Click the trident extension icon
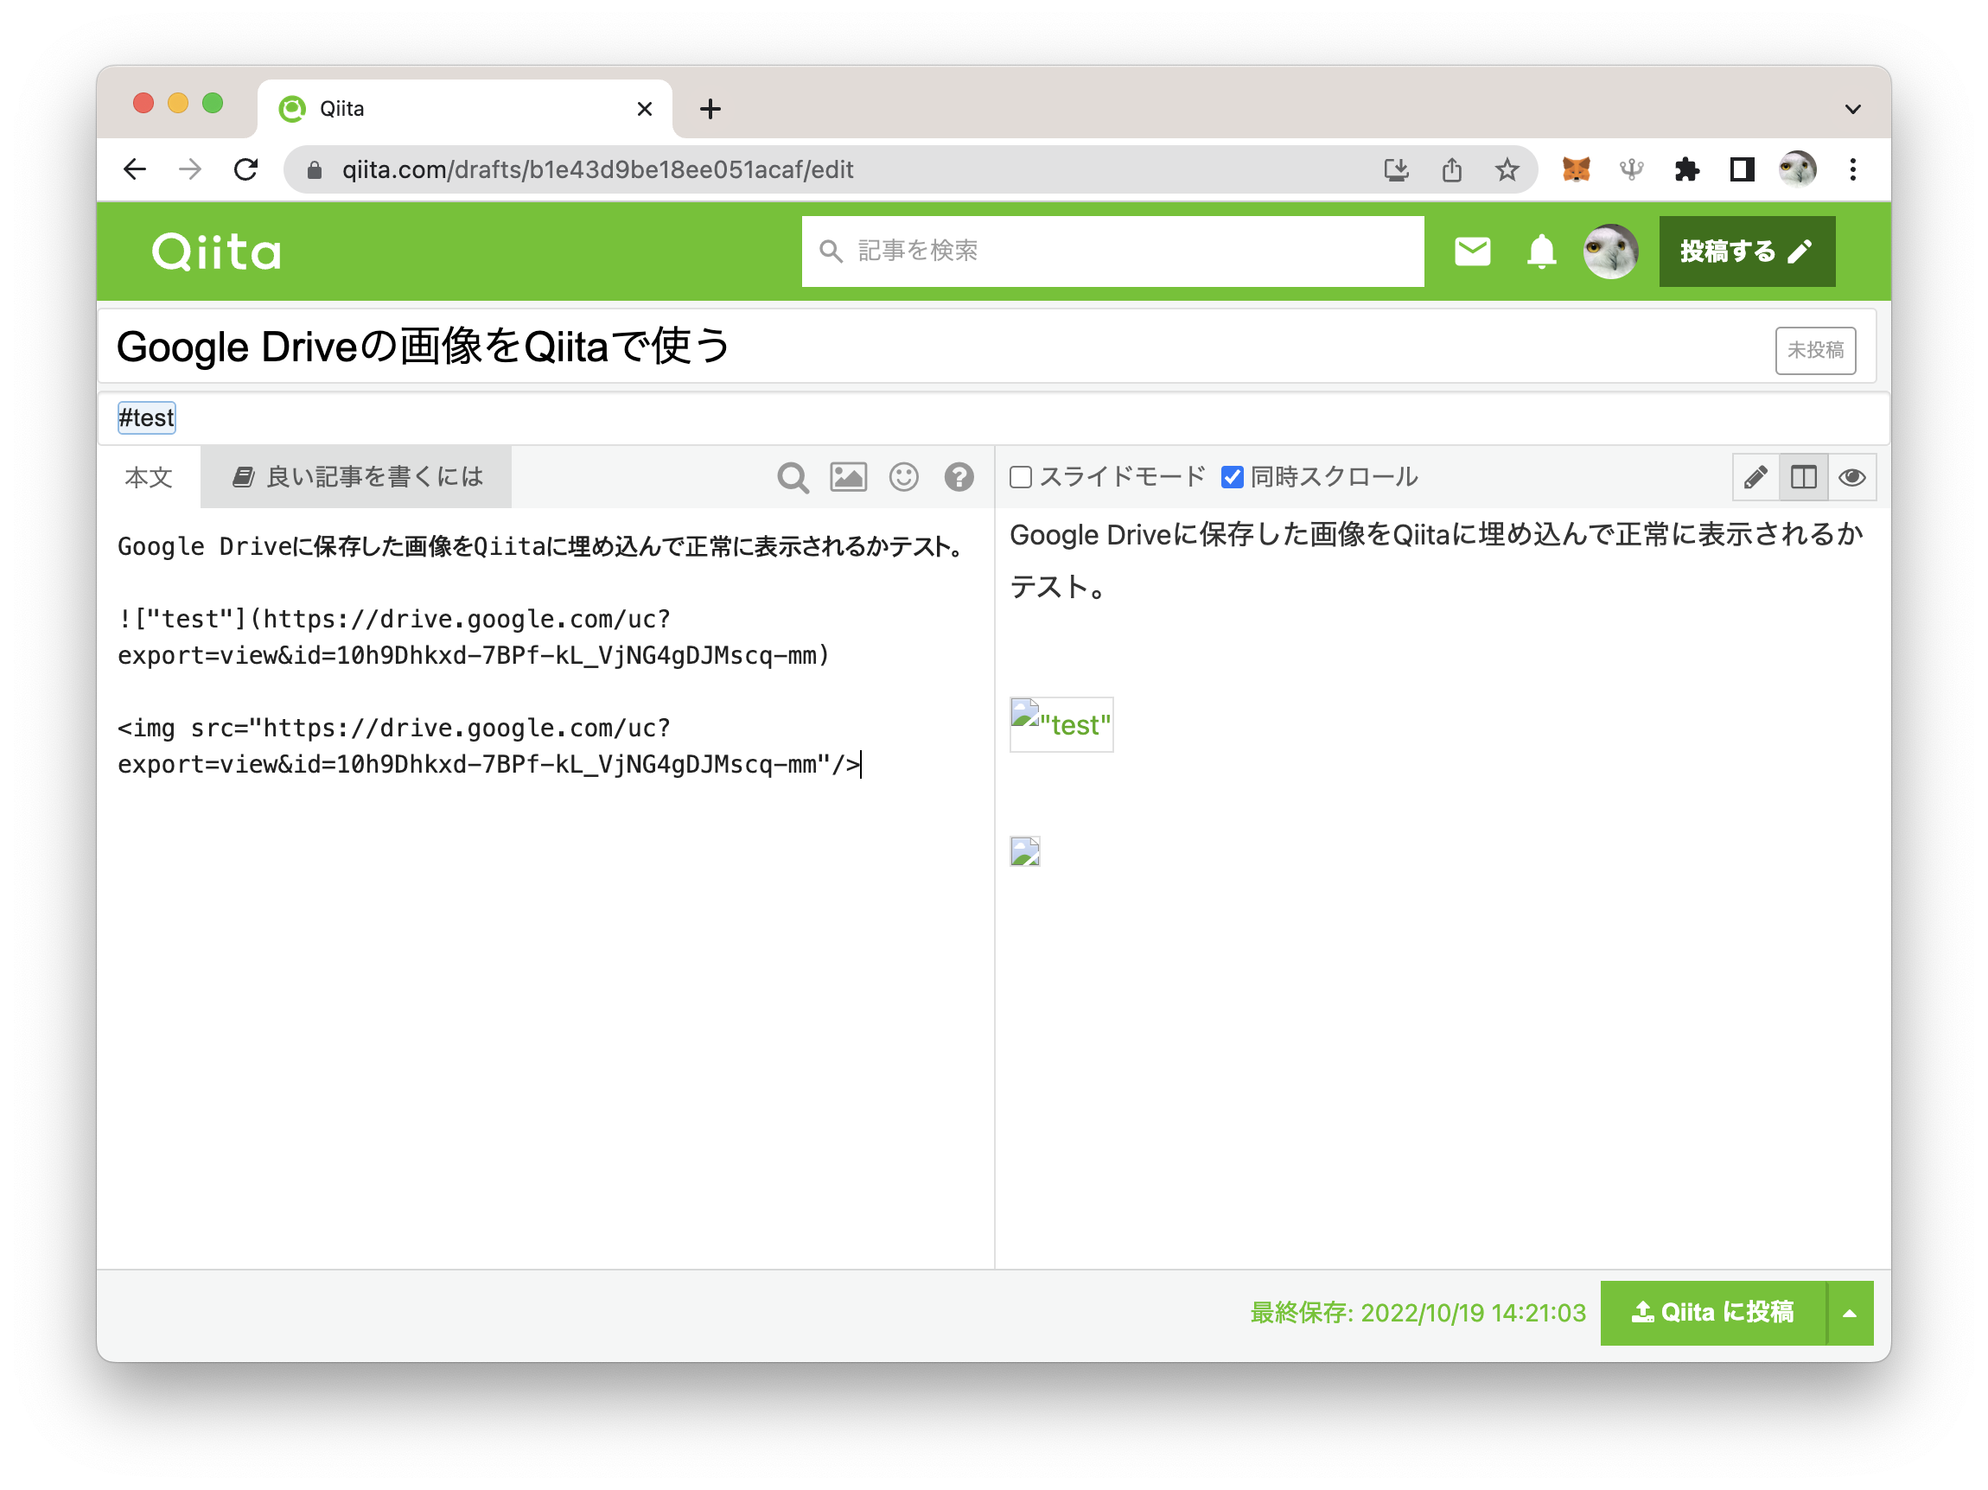 (1631, 169)
